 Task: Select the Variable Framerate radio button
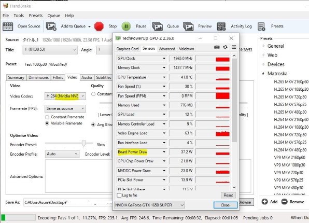click(x=47, y=123)
